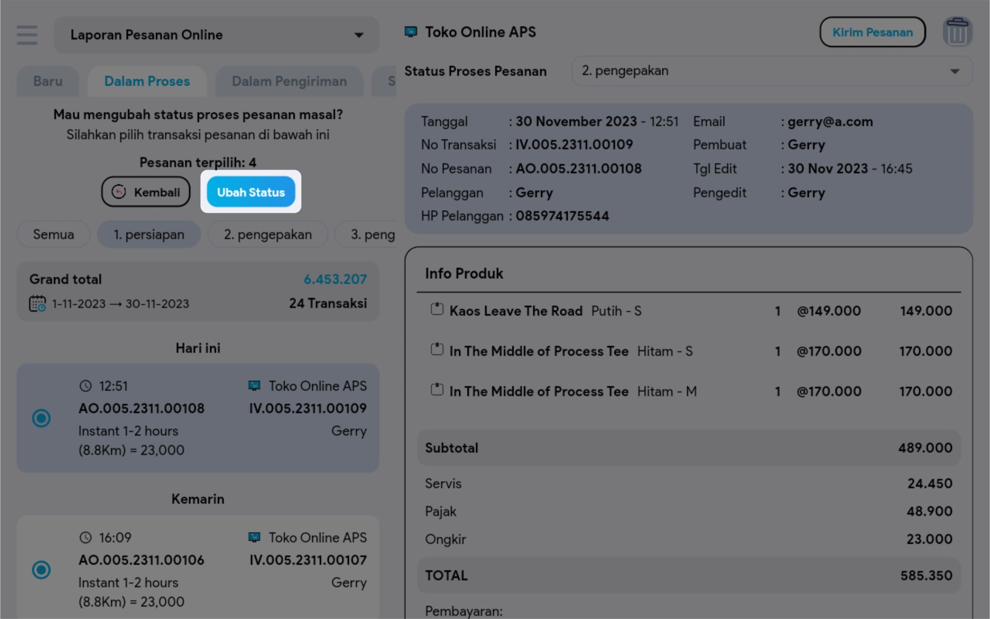Viewport: 990px width, 619px height.
Task: Click product icon beside Hitam - M item
Action: [x=437, y=390]
